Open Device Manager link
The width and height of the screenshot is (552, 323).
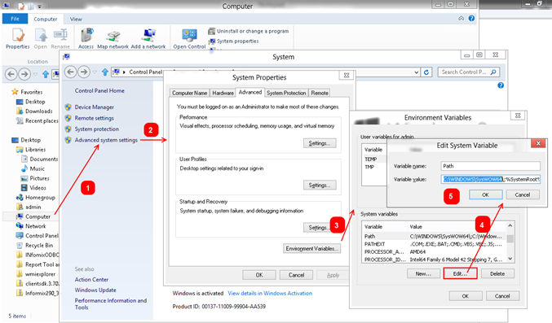[x=94, y=107]
